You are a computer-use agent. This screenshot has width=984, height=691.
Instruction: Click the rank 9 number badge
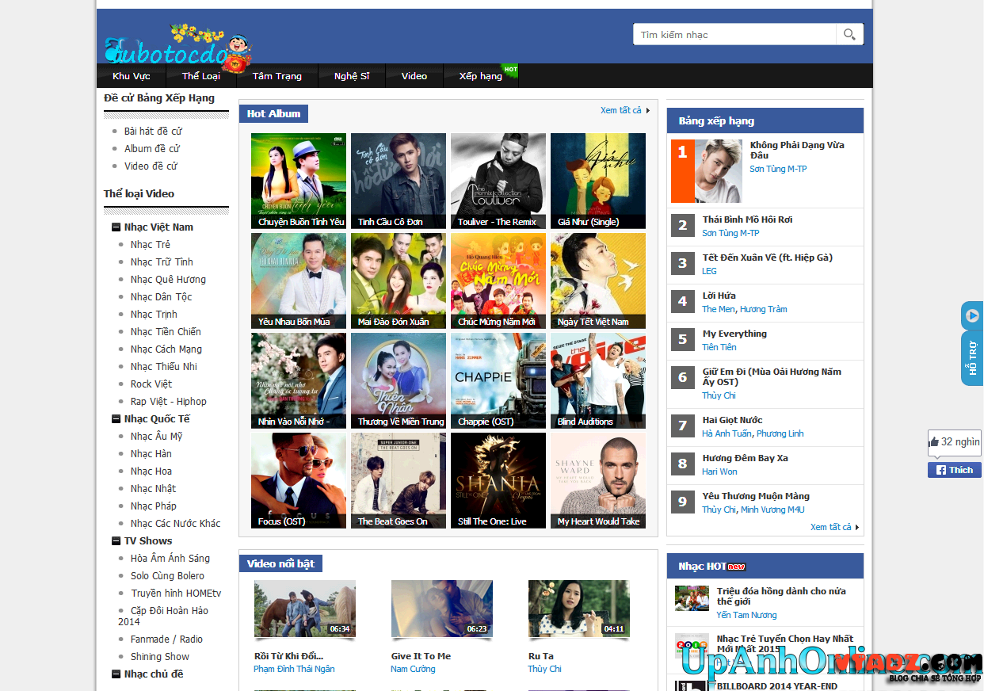(x=682, y=502)
